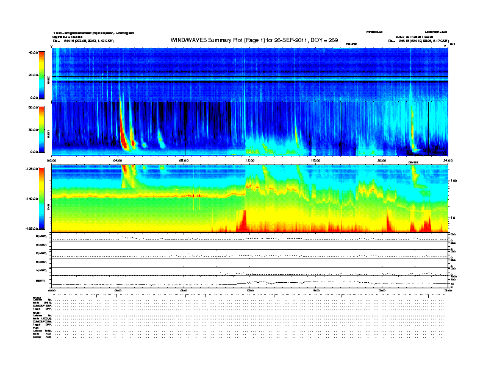Click the RAD1 color scale bar
483x373 pixels.
click(x=41, y=130)
